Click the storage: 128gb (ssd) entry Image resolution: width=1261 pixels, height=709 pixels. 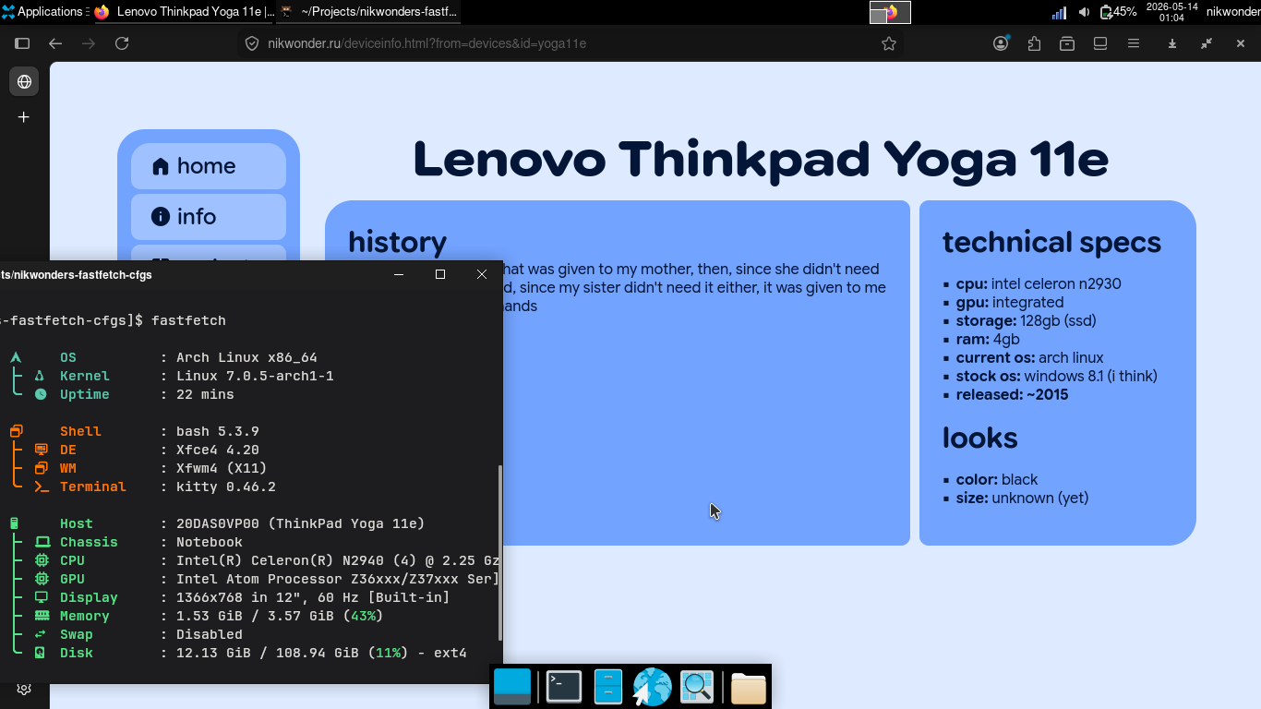coord(1027,321)
